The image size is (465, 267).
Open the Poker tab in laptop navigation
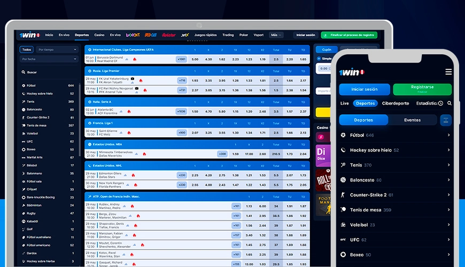pyautogui.click(x=244, y=35)
